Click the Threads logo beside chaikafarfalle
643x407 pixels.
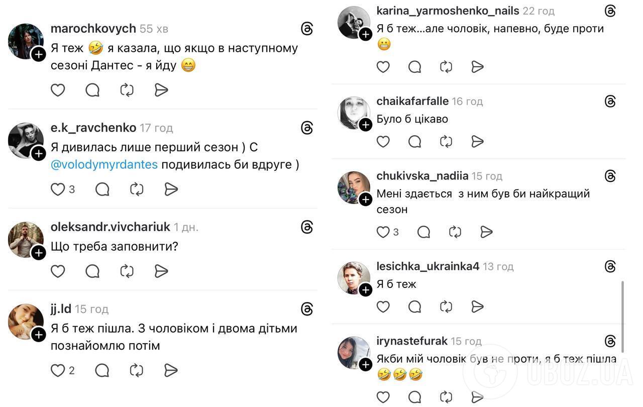pos(609,100)
